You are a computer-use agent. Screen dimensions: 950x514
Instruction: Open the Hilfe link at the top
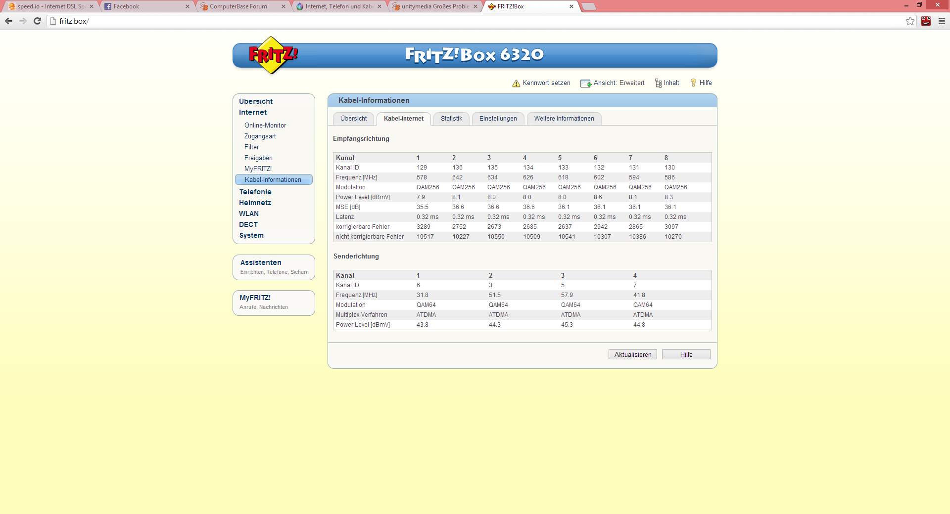[x=706, y=83]
